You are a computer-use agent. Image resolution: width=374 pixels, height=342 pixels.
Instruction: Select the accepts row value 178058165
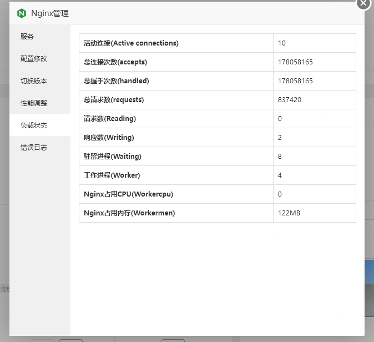coord(295,62)
